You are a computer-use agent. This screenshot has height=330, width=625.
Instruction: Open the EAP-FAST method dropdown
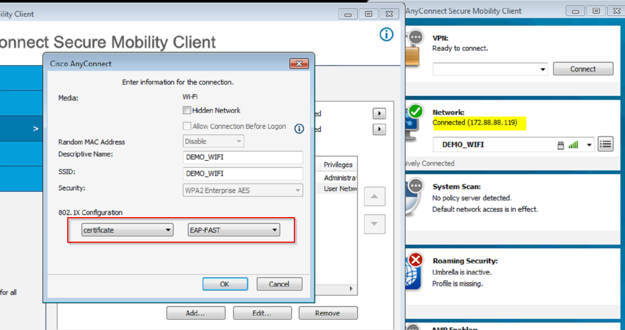tap(234, 230)
